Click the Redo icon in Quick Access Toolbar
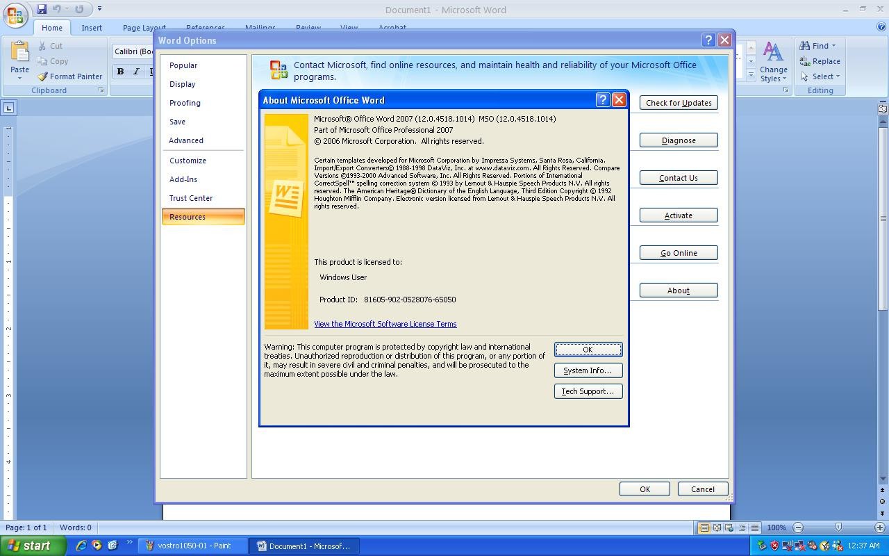Screen dimensions: 889x556 pos(79,9)
